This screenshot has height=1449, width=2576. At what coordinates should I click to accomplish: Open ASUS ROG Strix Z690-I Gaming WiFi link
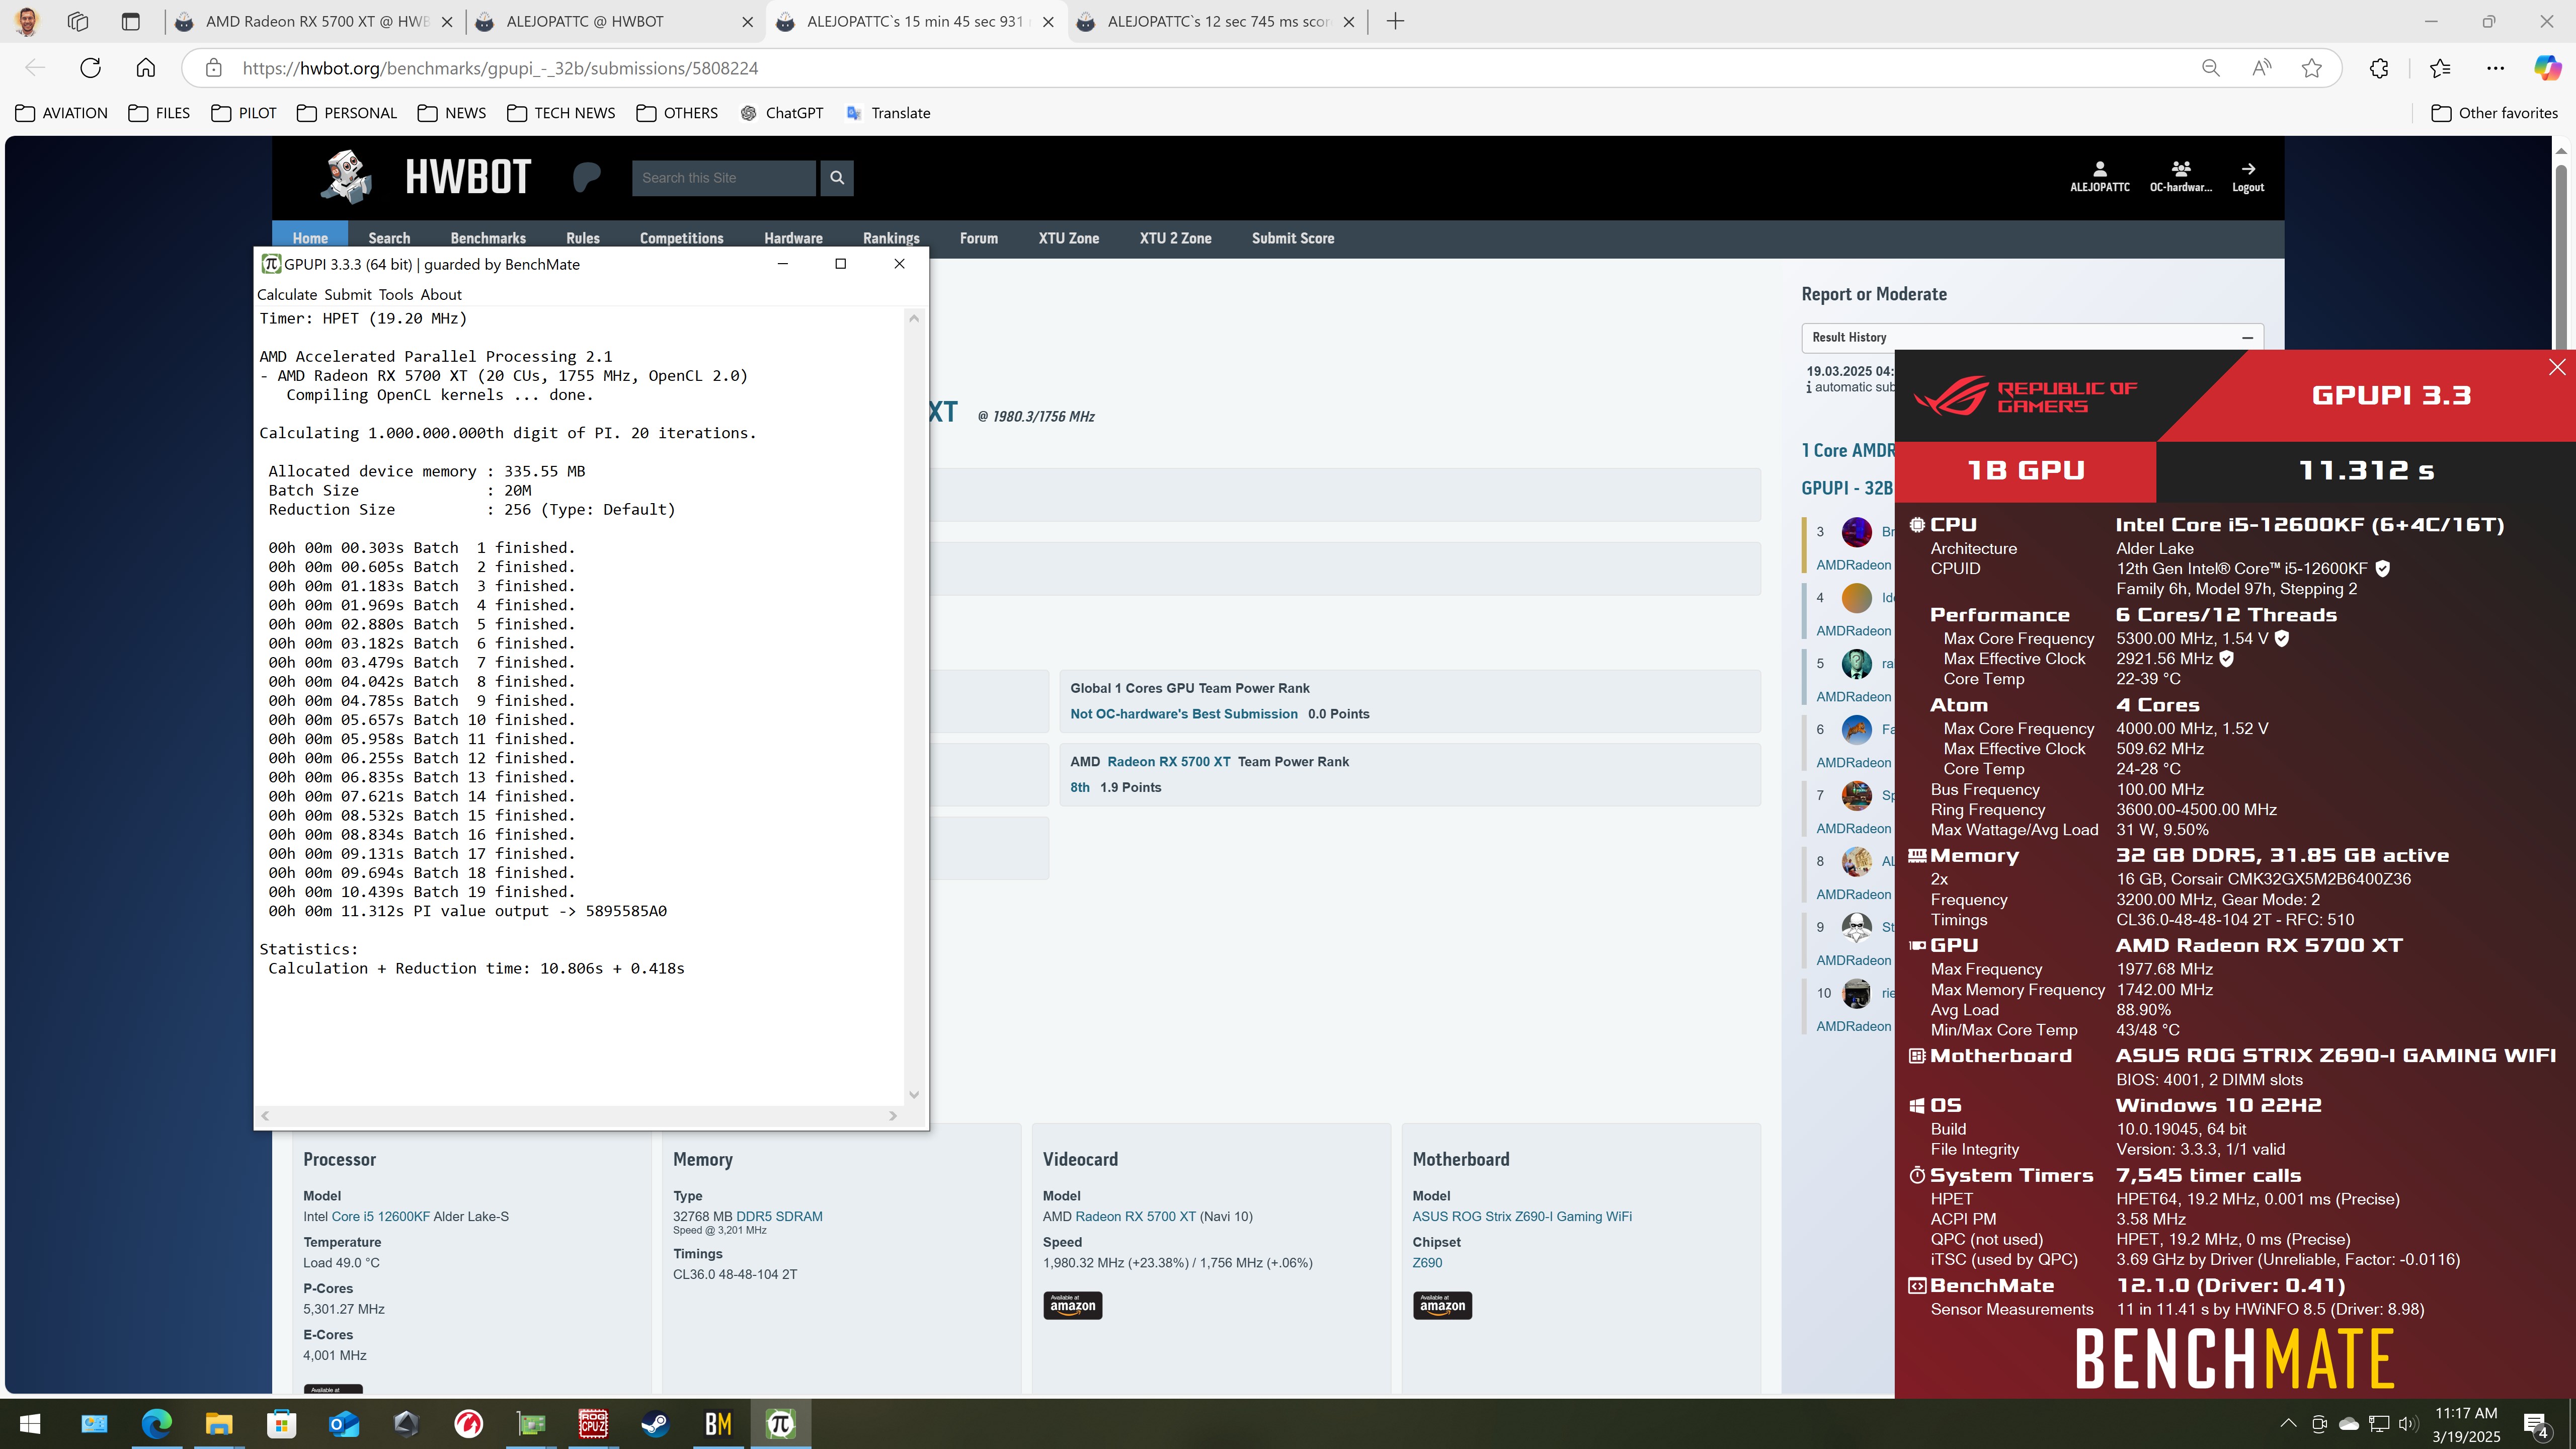point(1522,1216)
